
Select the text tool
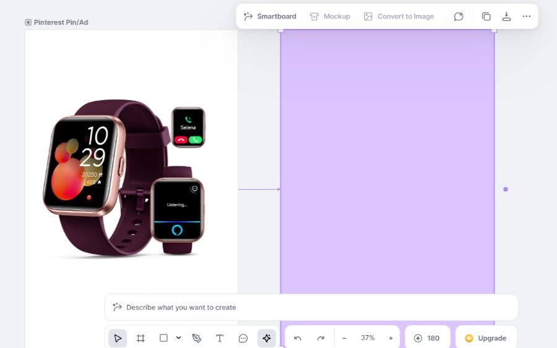point(220,338)
